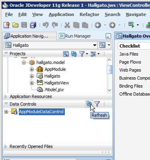Click Java Files in the checklist
150x160 pixels.
pyautogui.click(x=129, y=54)
